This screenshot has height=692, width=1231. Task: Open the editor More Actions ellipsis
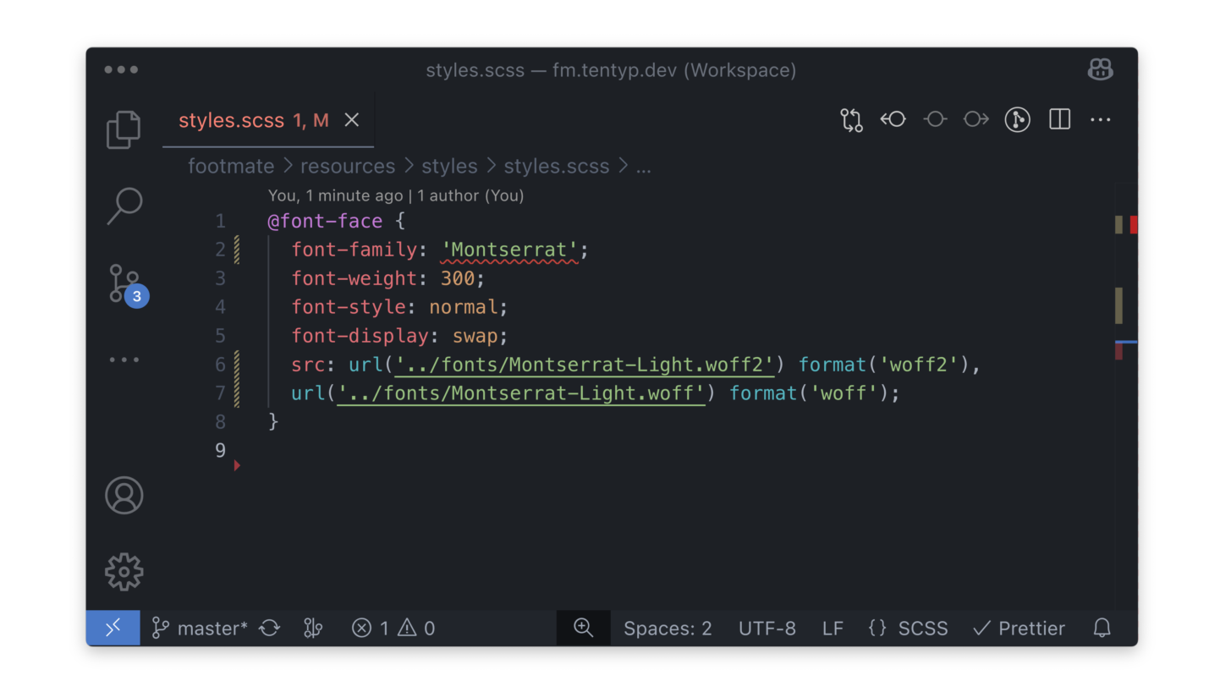click(1101, 119)
